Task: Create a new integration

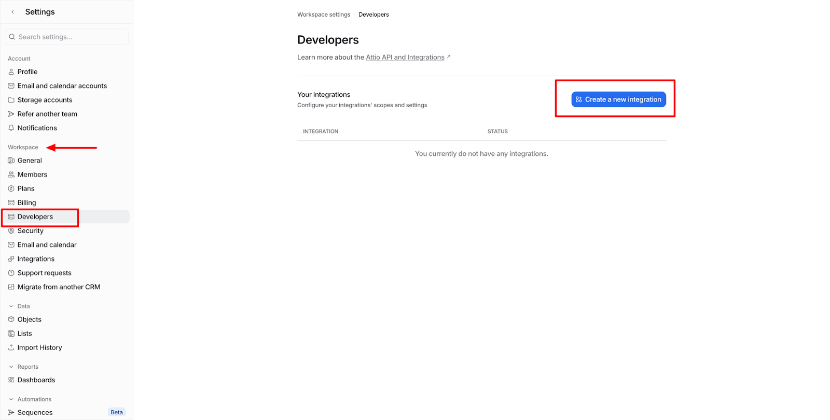Action: [618, 99]
